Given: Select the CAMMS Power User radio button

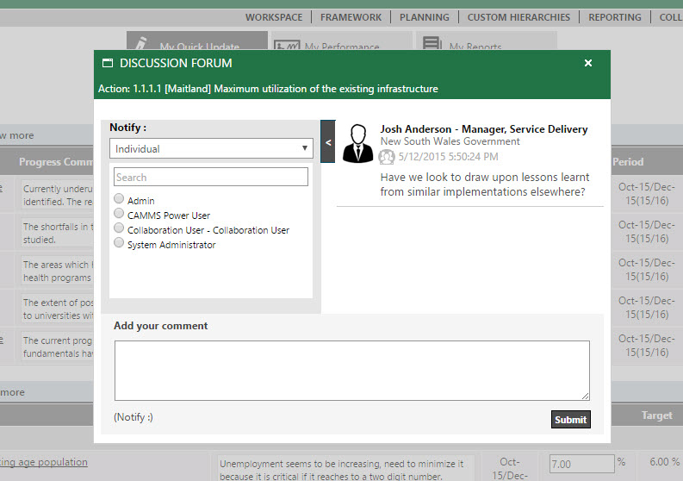Looking at the screenshot, I should [x=119, y=213].
